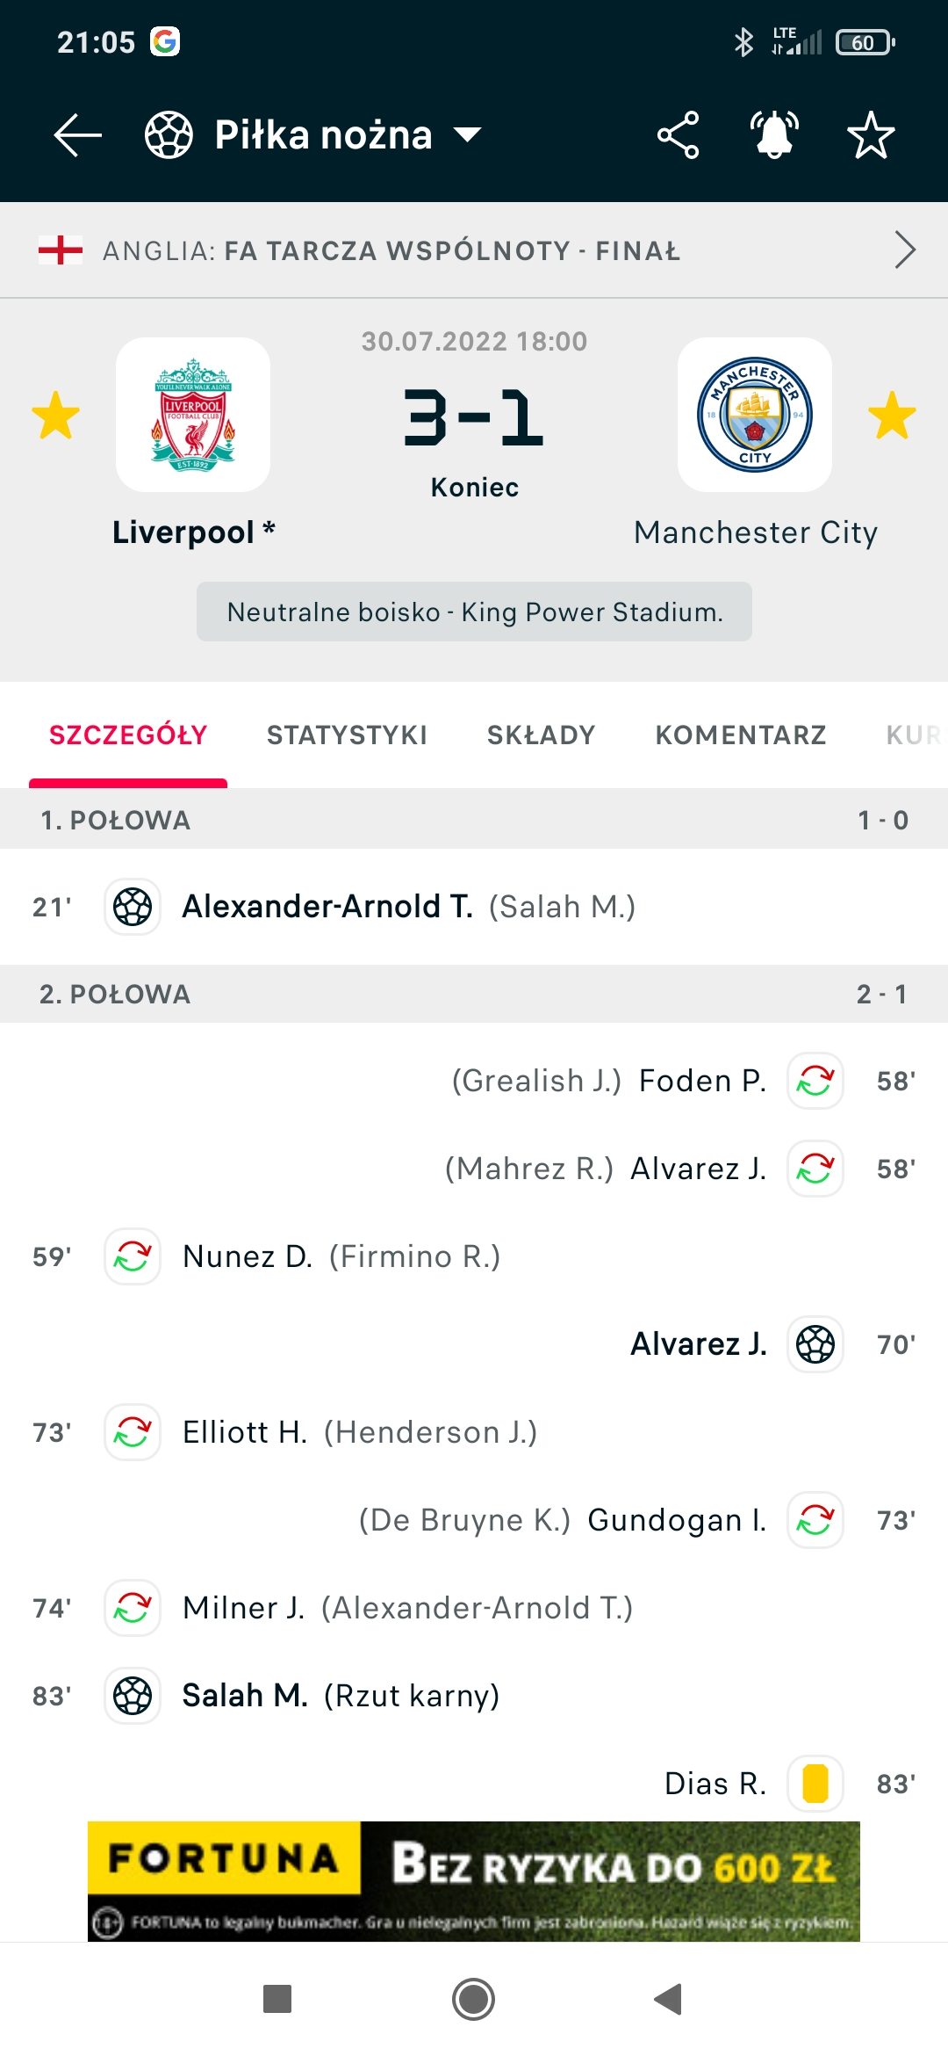Toggle the favorite star for Liverpool
948x2056 pixels.
pyautogui.click(x=56, y=416)
